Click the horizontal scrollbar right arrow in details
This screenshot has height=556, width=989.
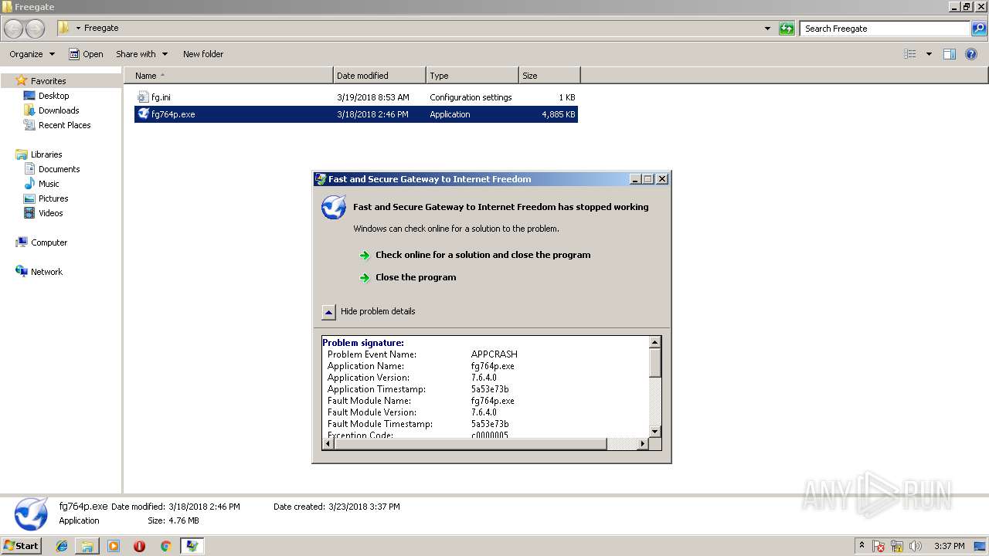click(642, 444)
